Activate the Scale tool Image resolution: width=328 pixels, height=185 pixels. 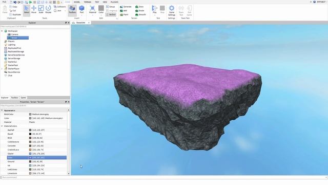pos(41,10)
